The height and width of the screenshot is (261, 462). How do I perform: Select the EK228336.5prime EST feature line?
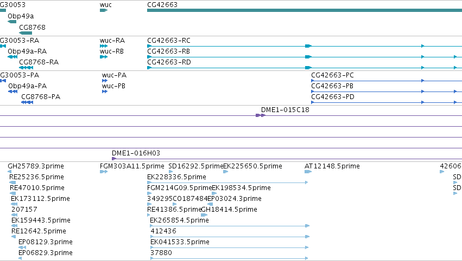[x=227, y=182]
